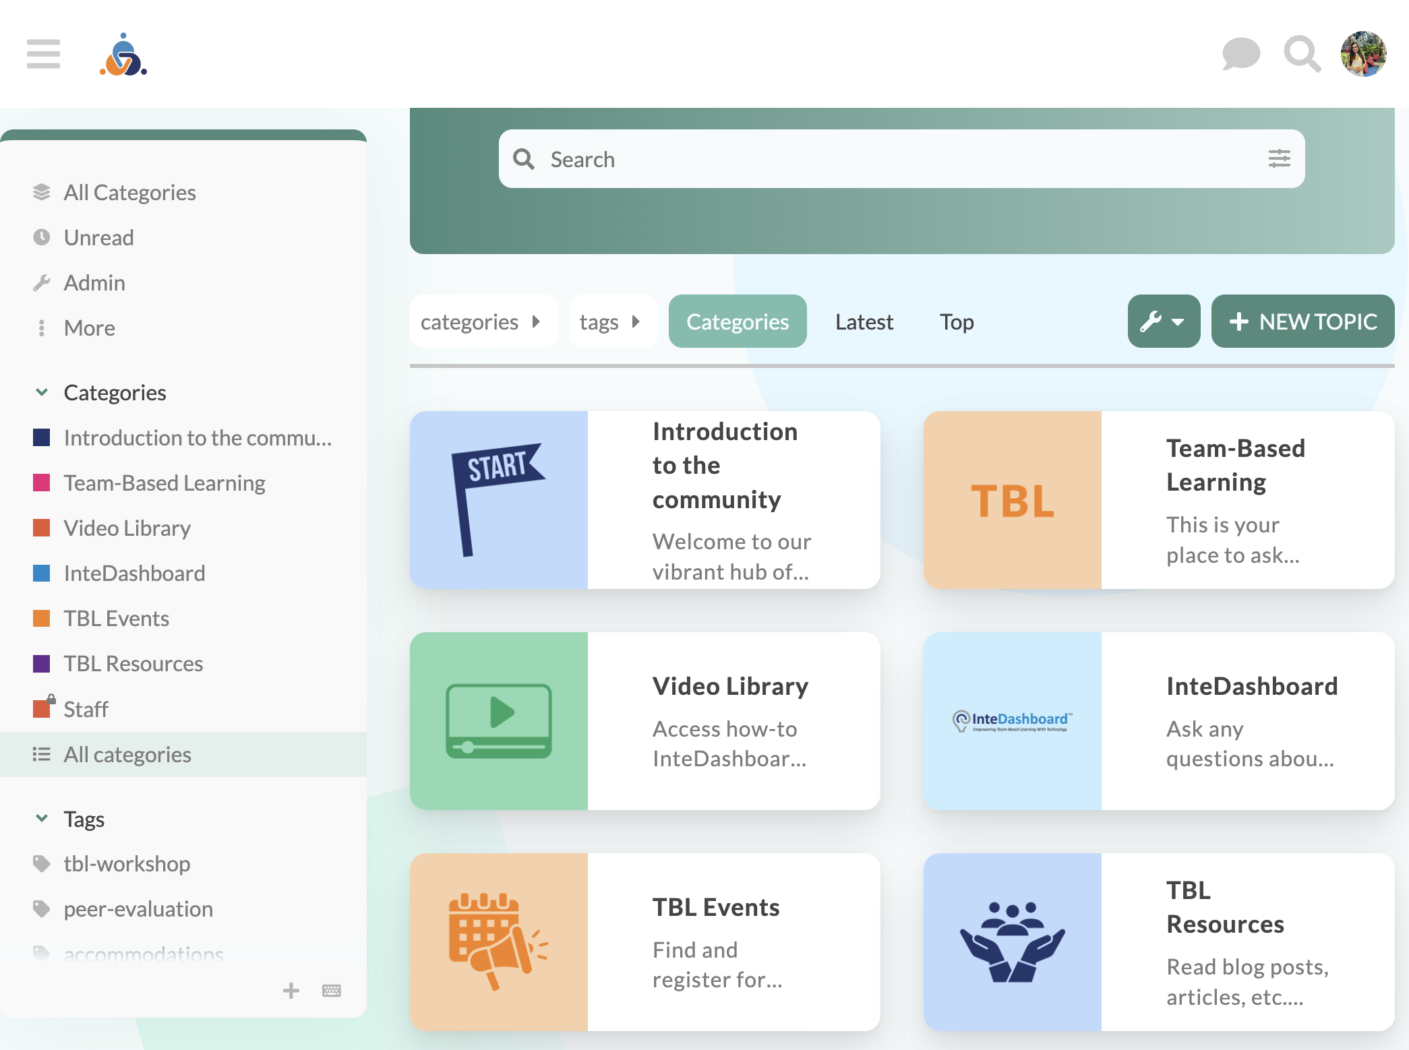Screen dimensions: 1409x1050
Task: Open keyboard shortcuts icon in sidebar
Action: [x=332, y=991]
